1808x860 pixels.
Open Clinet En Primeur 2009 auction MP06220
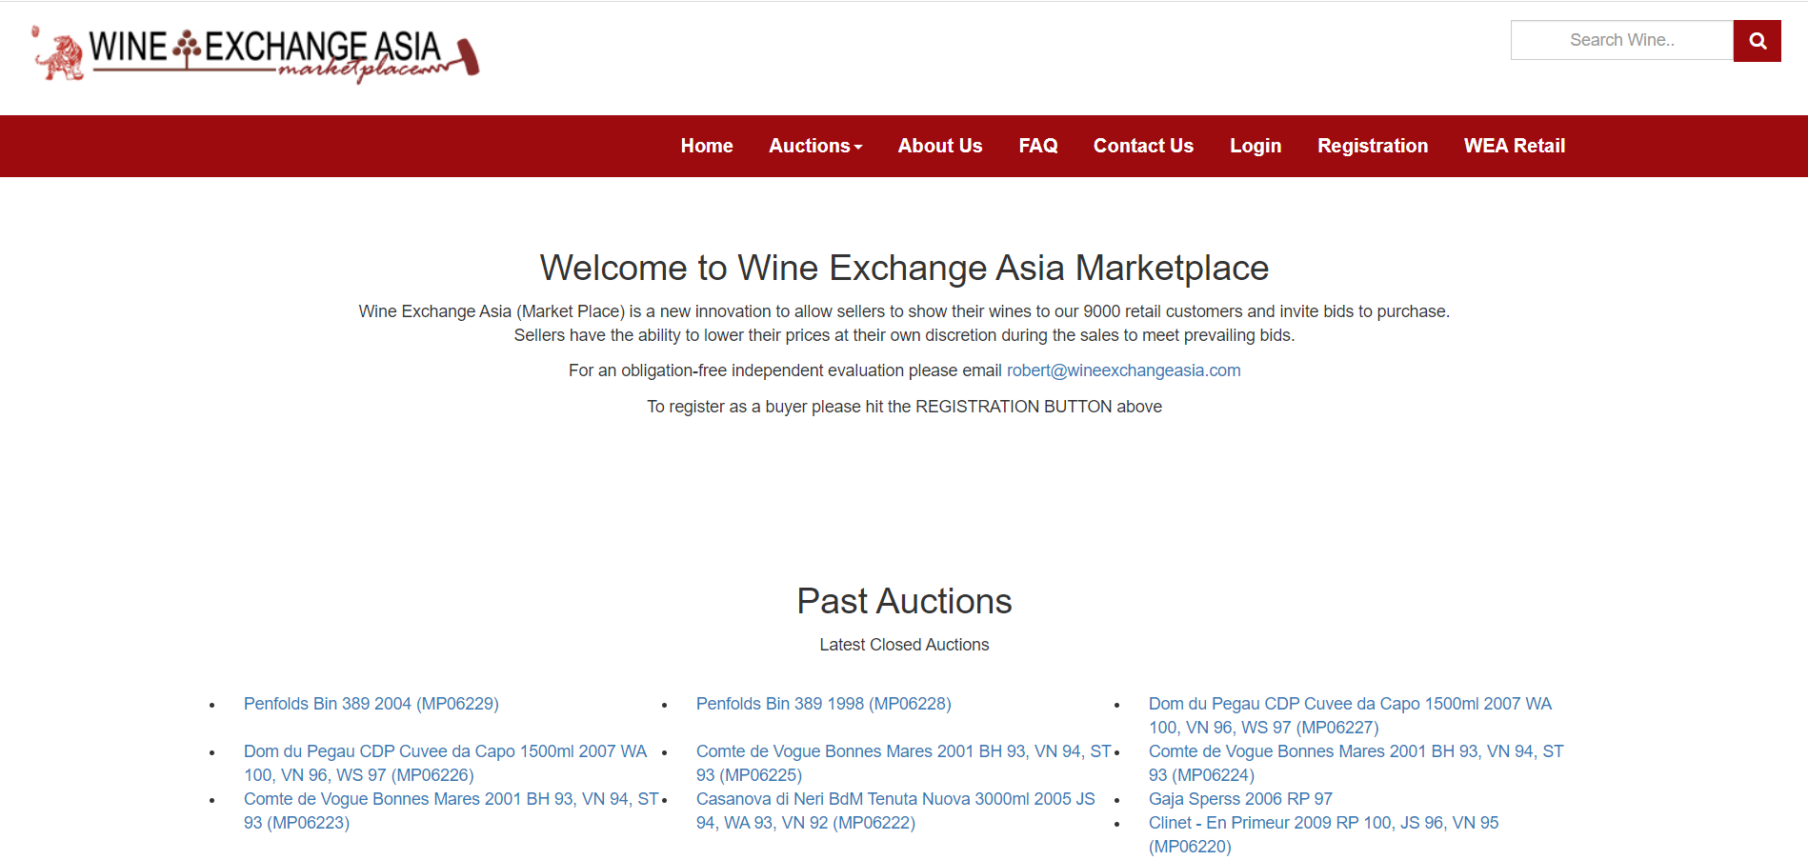[x=1323, y=834]
